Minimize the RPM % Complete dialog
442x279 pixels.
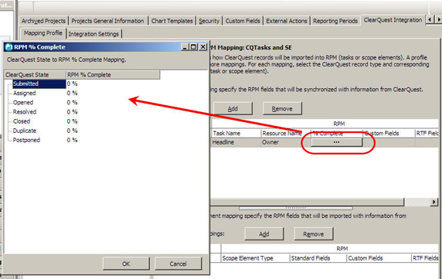point(185,47)
